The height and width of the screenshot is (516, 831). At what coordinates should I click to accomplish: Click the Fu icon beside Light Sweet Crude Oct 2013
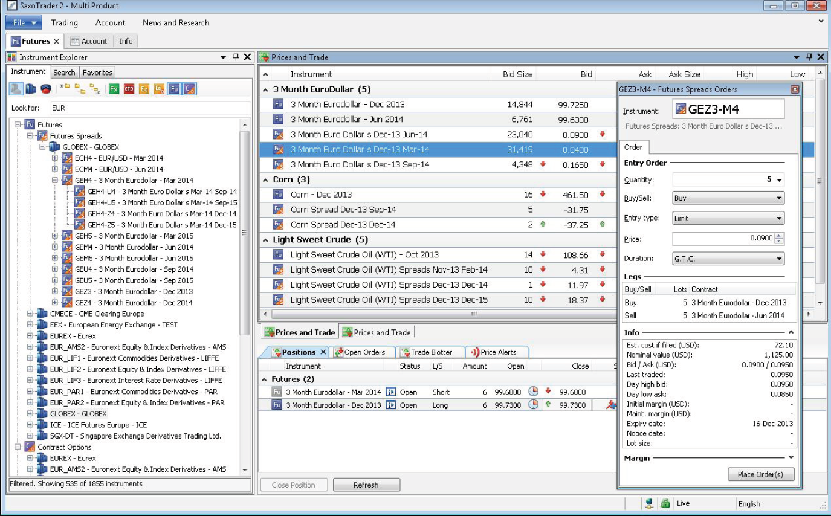pyautogui.click(x=278, y=255)
